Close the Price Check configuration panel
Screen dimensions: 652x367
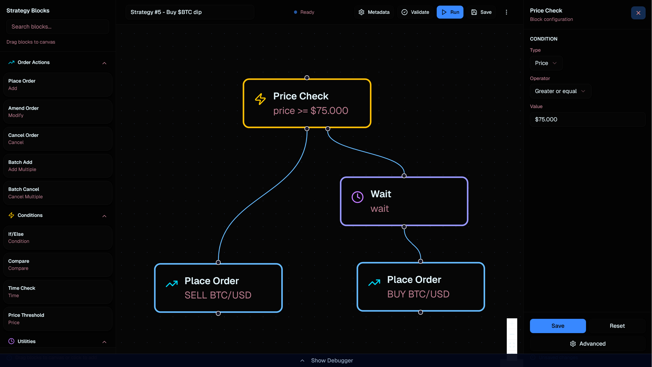(x=638, y=13)
